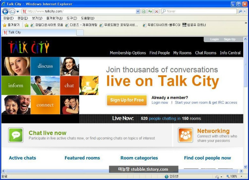Click the orange Networking people icon
The width and height of the screenshot is (249, 180).
coord(185,135)
